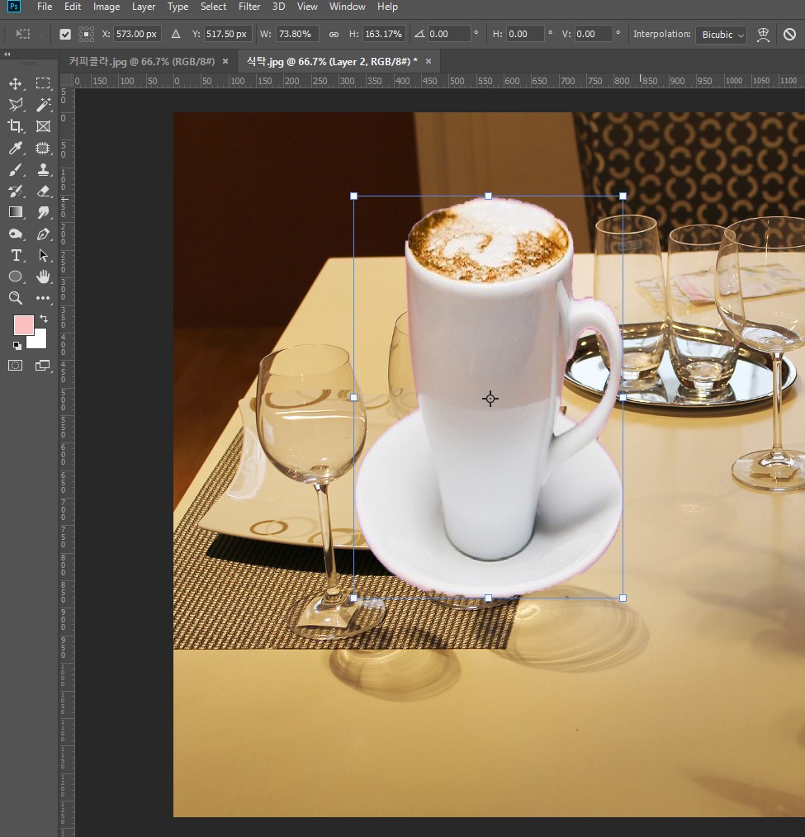Select the Move tool
The image size is (805, 837).
click(15, 83)
